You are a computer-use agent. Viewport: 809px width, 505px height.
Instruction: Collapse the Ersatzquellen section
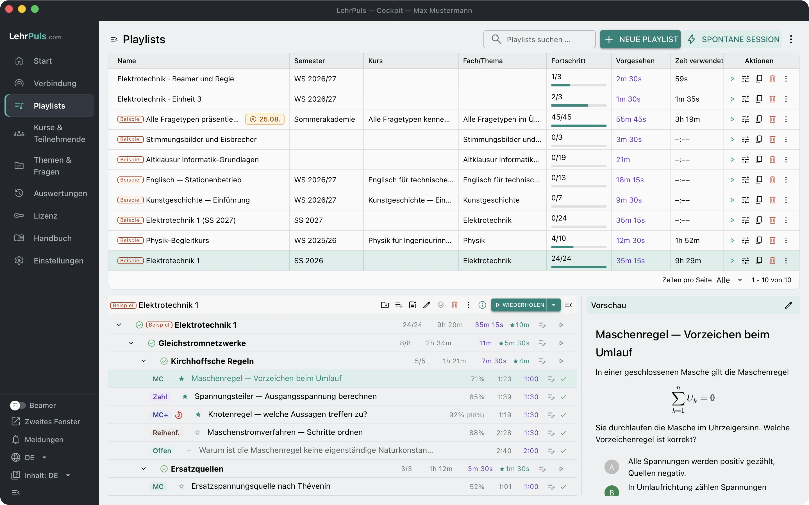point(144,469)
